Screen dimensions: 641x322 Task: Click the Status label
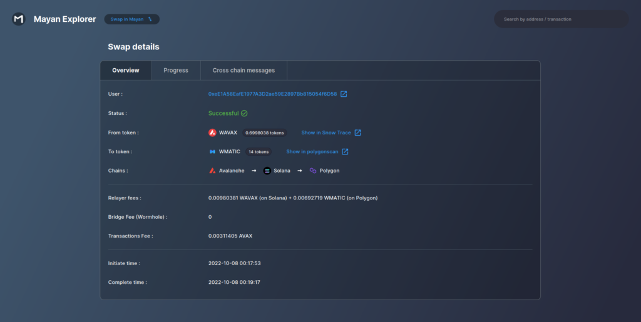click(117, 113)
